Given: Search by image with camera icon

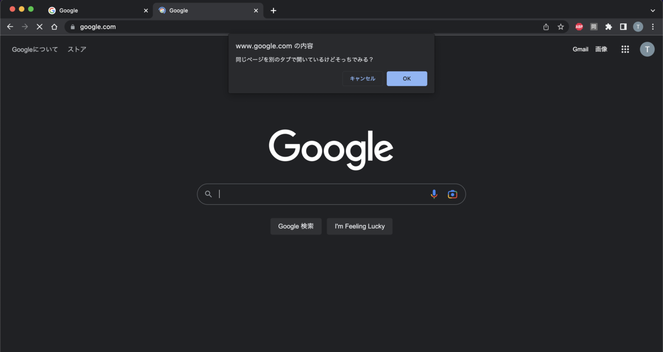Looking at the screenshot, I should 452,194.
